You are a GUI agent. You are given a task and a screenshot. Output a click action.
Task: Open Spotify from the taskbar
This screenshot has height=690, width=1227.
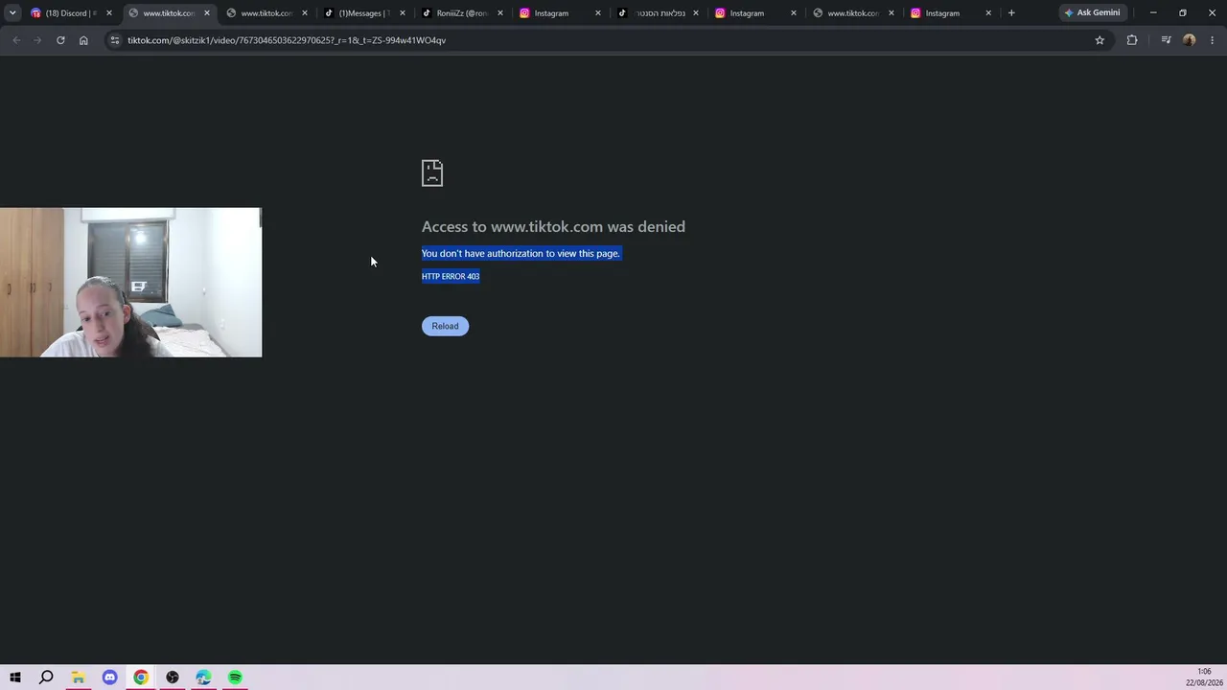click(235, 678)
